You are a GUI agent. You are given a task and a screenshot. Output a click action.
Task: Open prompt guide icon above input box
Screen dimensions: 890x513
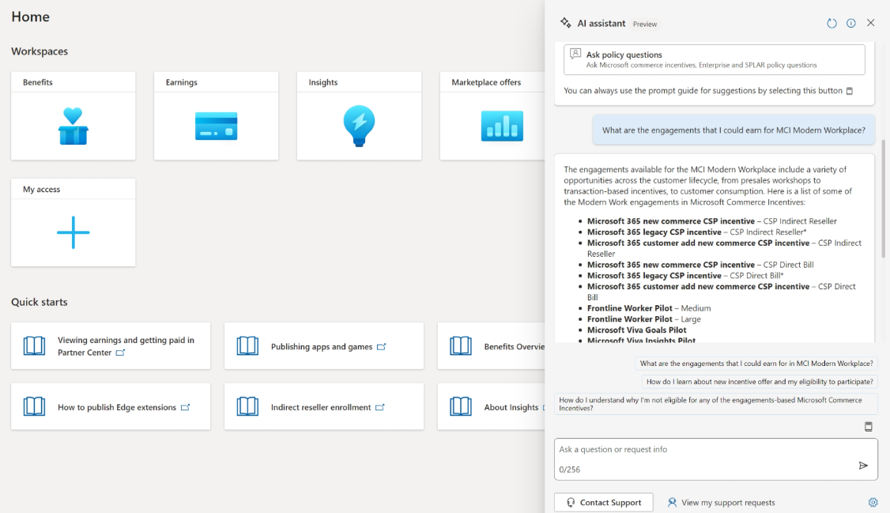pyautogui.click(x=869, y=427)
